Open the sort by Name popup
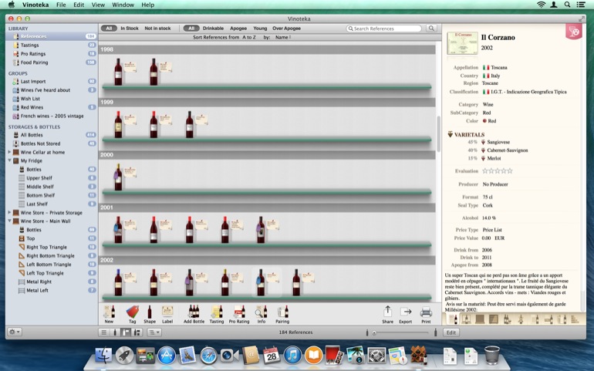Screen dimensions: 594x371 (283, 38)
